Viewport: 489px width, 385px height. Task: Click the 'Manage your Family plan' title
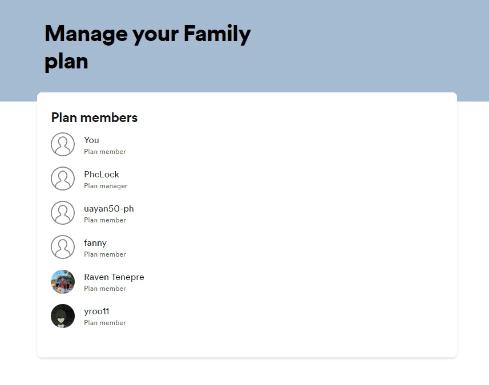(x=148, y=47)
